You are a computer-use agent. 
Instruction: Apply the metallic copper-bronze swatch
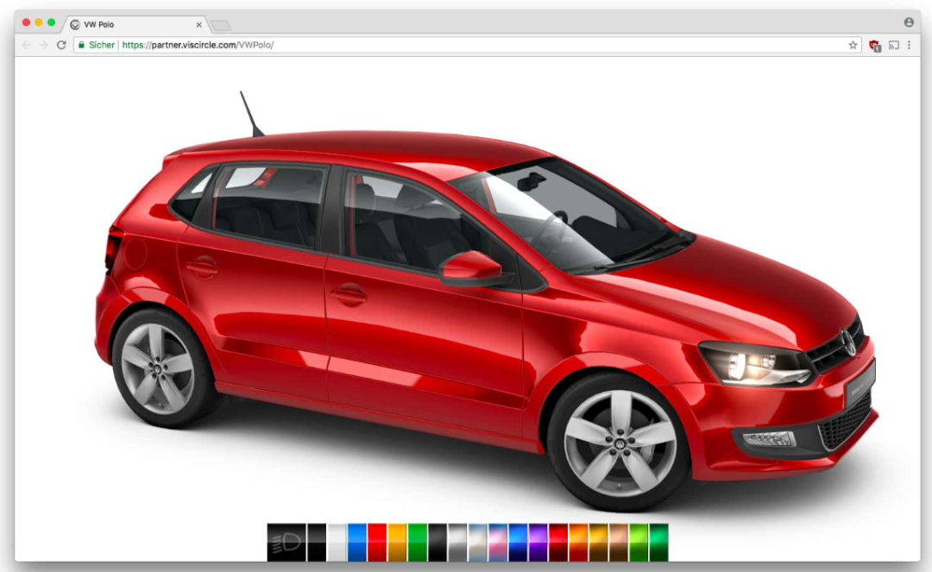pos(620,542)
